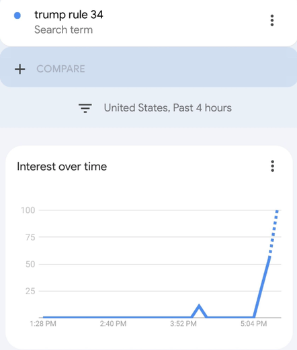Screen dimensions: 297x350
Task: Click the 2:40 PM axis label
Action: 113,324
